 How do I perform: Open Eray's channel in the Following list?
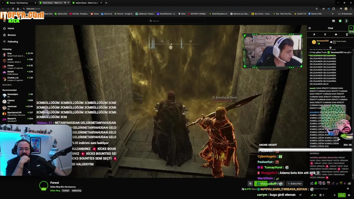click(18, 54)
